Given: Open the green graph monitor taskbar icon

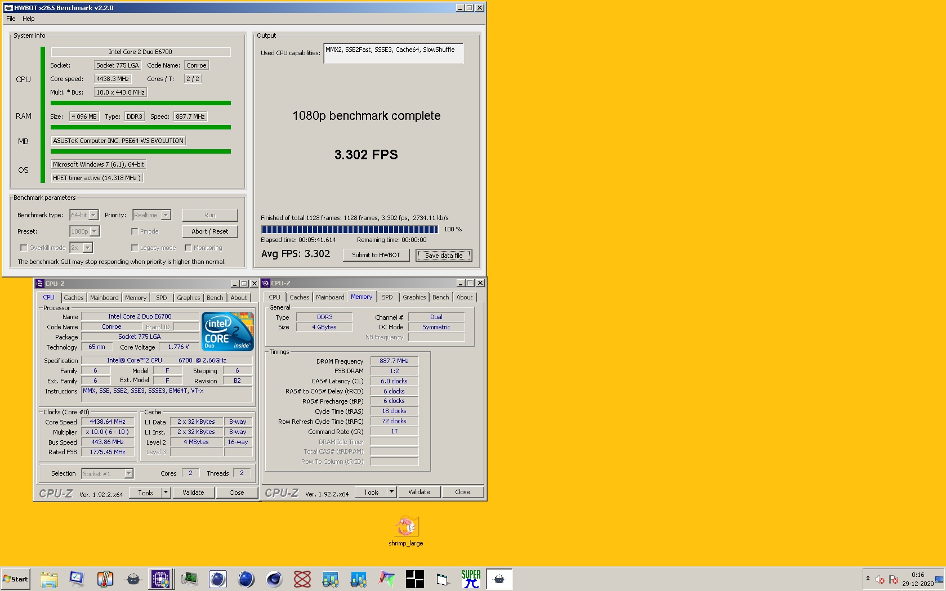Looking at the screenshot, I should click(190, 579).
